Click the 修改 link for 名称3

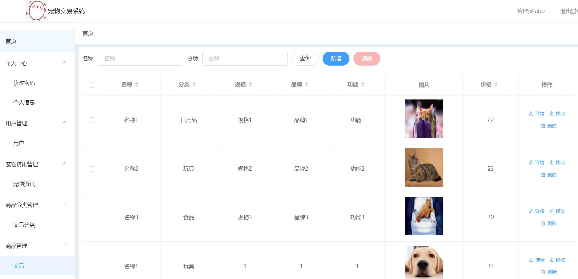560,211
